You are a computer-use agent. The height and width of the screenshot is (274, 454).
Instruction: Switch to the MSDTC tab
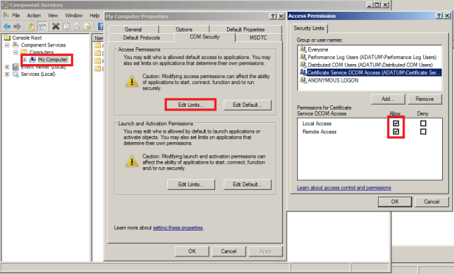[258, 38]
